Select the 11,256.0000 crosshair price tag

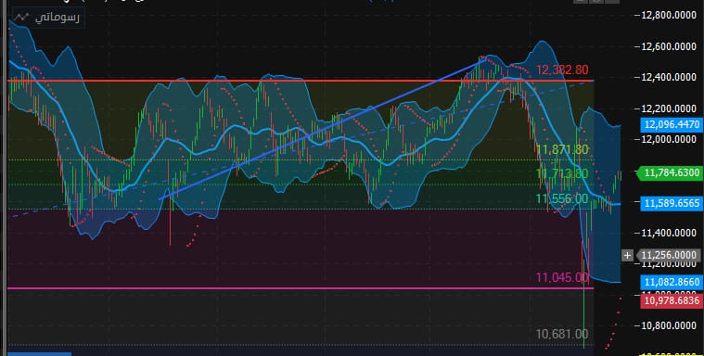tap(669, 256)
